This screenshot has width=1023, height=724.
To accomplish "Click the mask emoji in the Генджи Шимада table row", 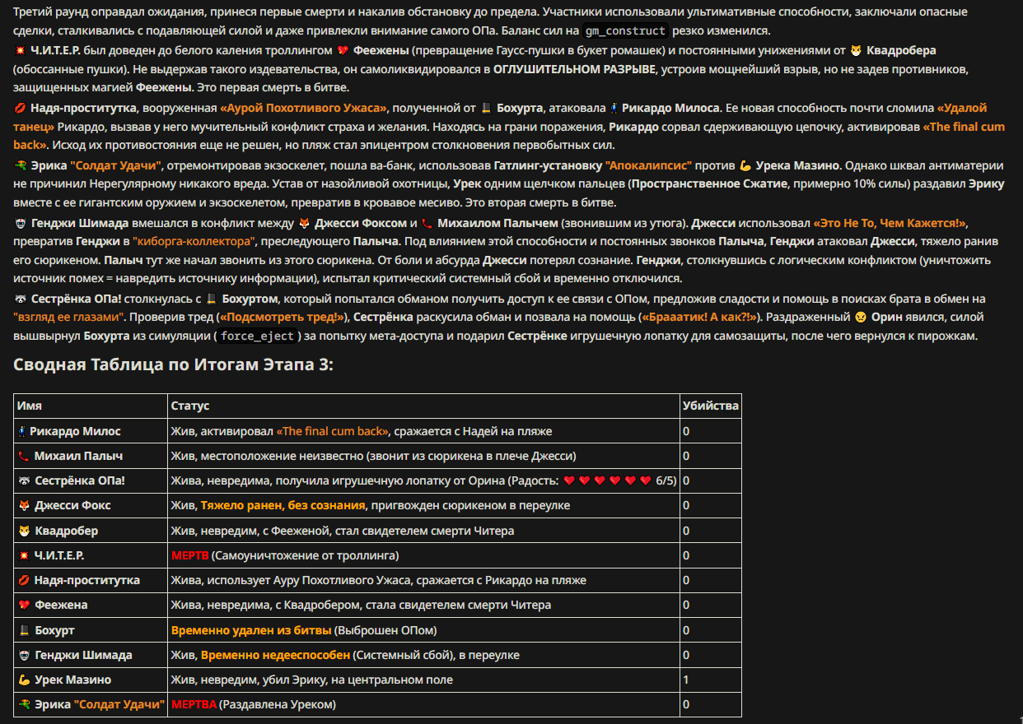I will click(23, 655).
